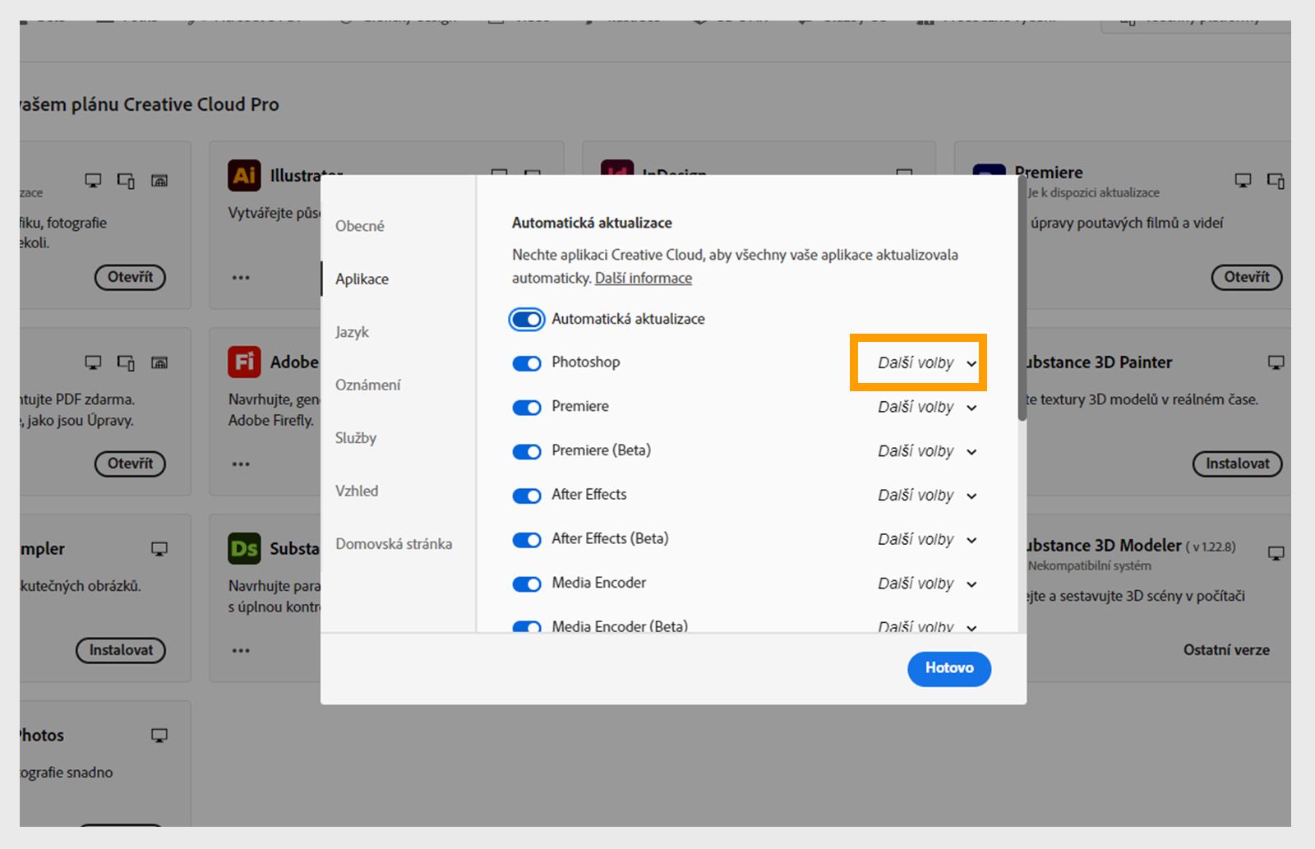This screenshot has width=1315, height=849.
Task: Click Otevřít button on Premiere card
Action: (1247, 277)
